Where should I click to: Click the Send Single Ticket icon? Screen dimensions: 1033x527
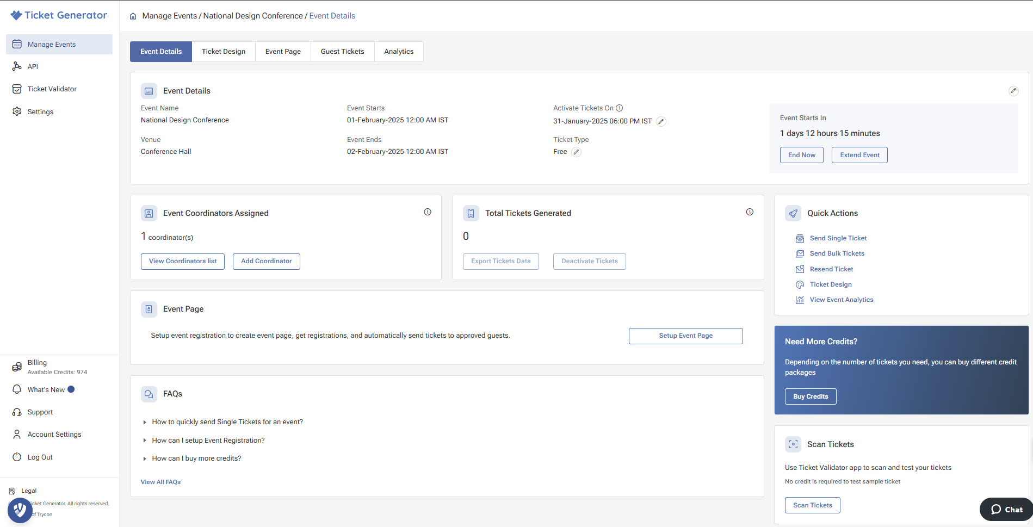[800, 238]
